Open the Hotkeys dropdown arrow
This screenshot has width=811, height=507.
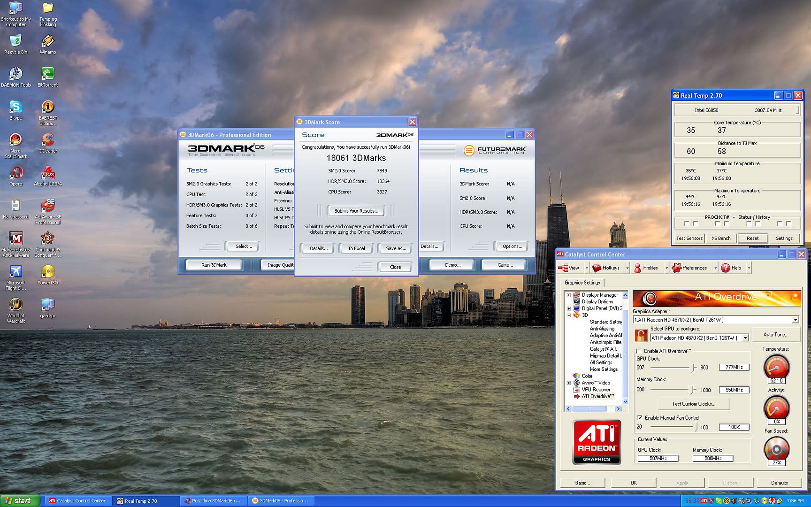tap(627, 268)
